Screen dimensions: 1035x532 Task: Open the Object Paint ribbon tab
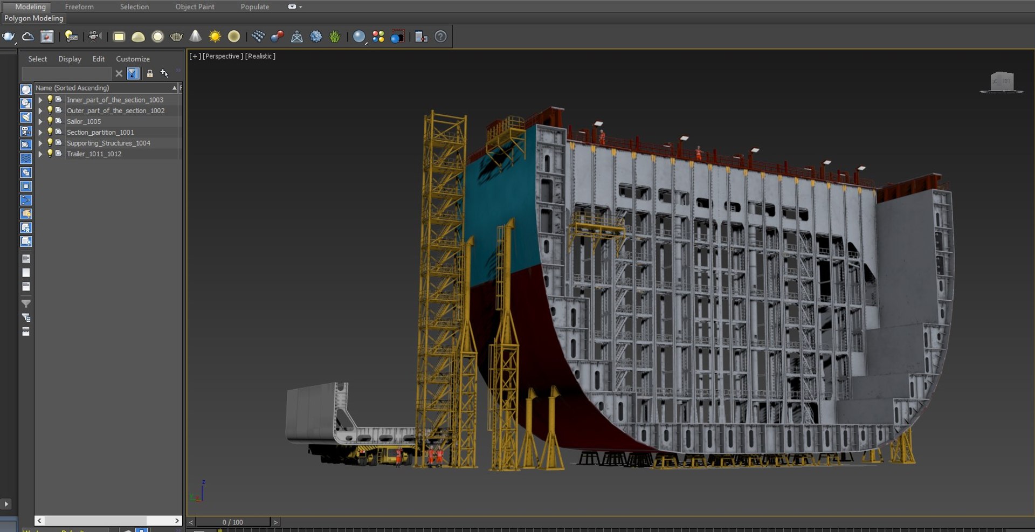pos(195,7)
